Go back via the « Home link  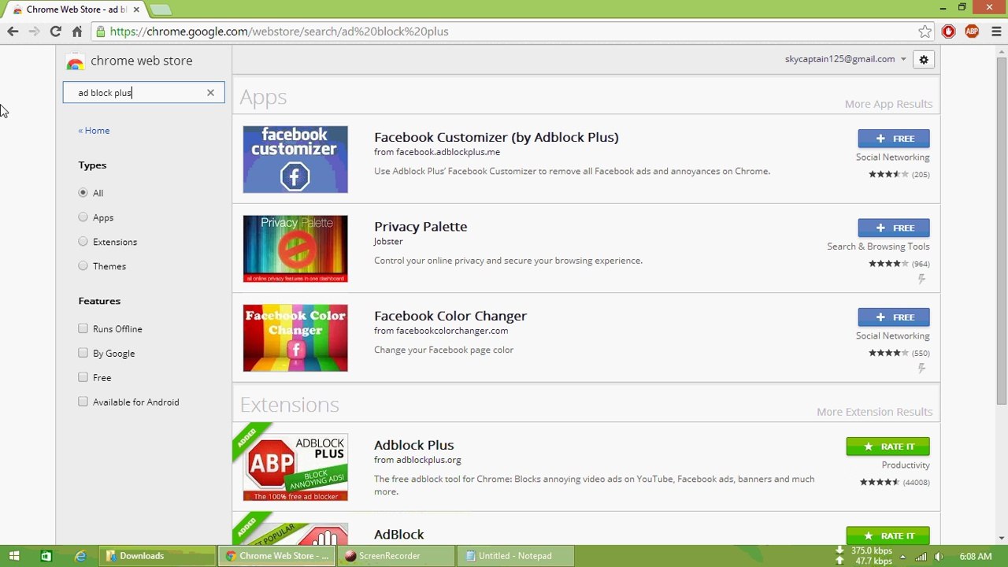coord(94,131)
